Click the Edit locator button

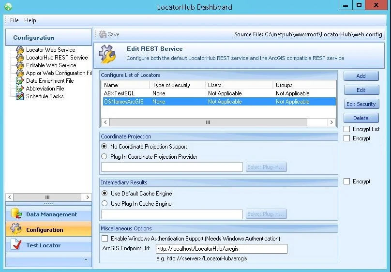361,90
